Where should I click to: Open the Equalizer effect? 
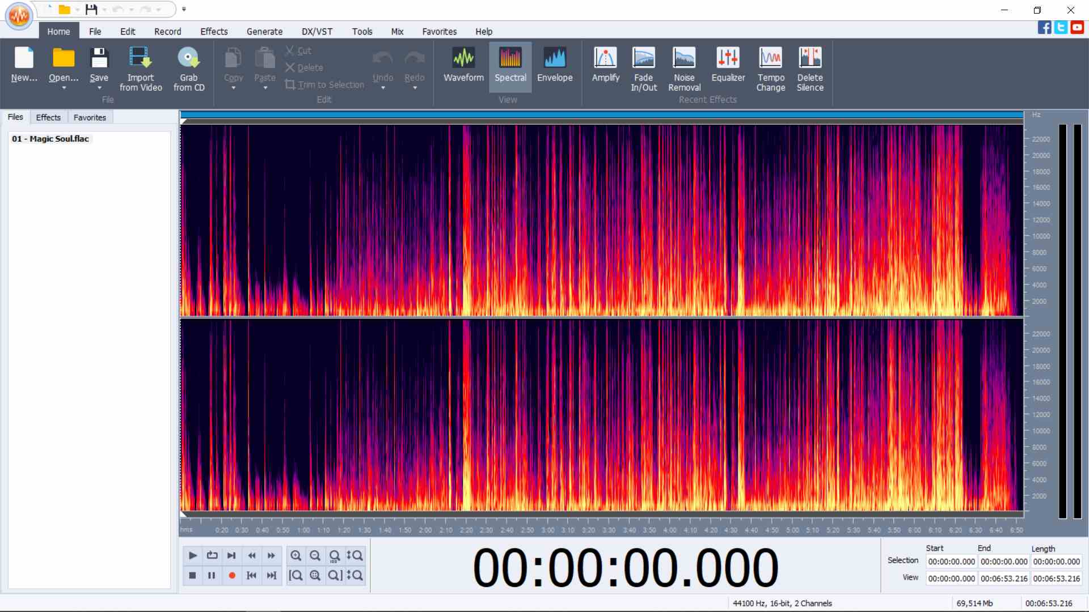(728, 58)
